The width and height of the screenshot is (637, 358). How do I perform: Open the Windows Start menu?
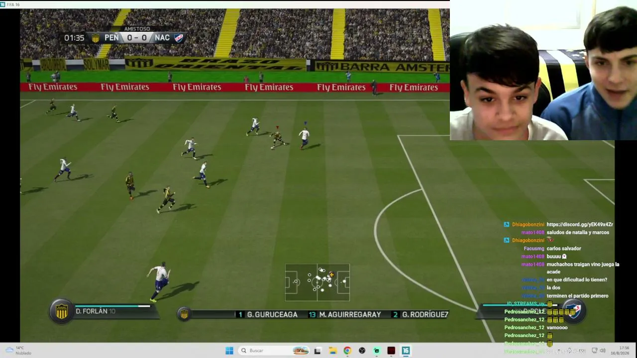[x=229, y=351]
